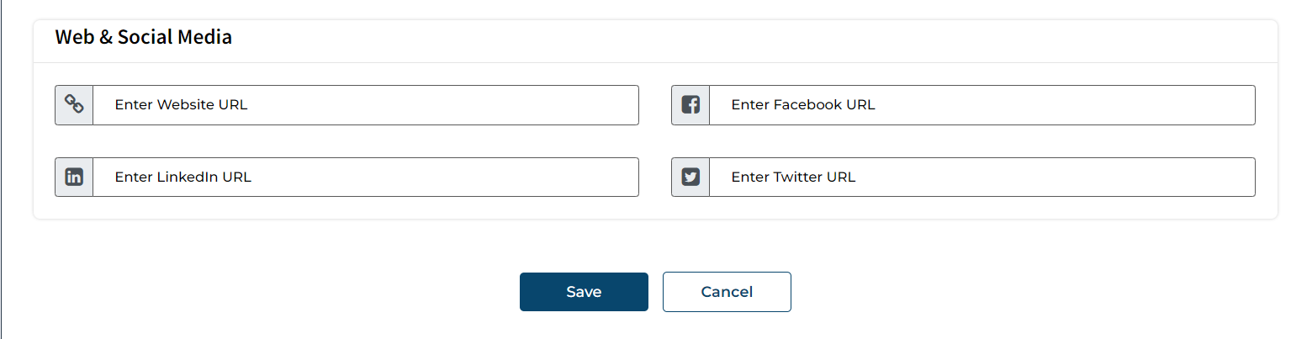Click the "Enter Twitter URL" placeholder text
Image resolution: width=1291 pixels, height=339 pixels.
[793, 177]
